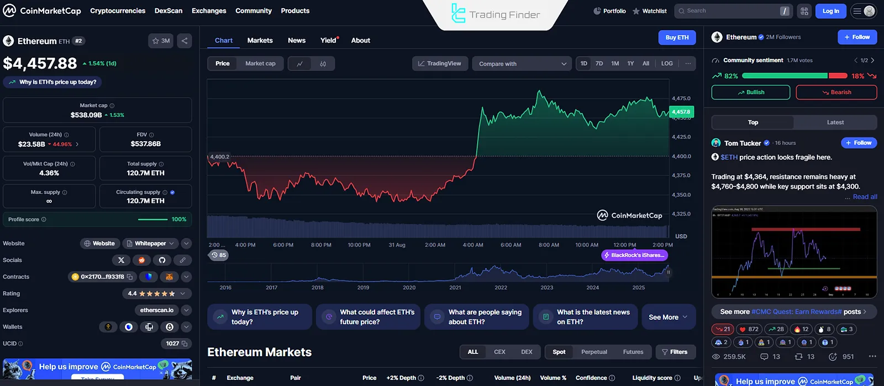Expand the See More questions button

tap(669, 317)
